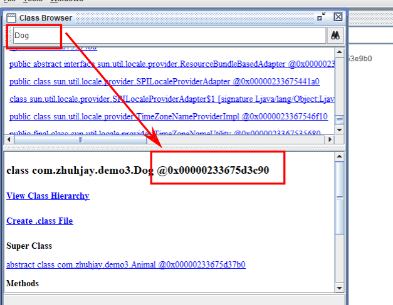This screenshot has width=393, height=305.
Task: Open the SPILocaleProviderAdapter class link
Action: click(x=164, y=81)
